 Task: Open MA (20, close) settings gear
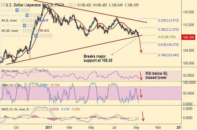28,31
